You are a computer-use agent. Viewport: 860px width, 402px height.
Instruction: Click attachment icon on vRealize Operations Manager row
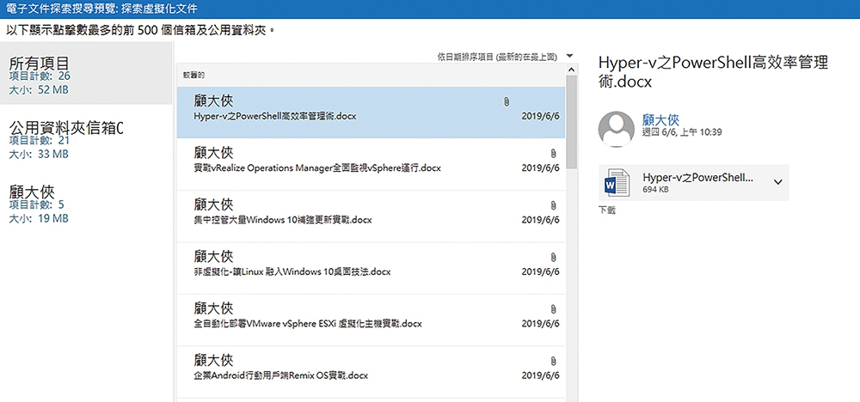click(x=553, y=154)
